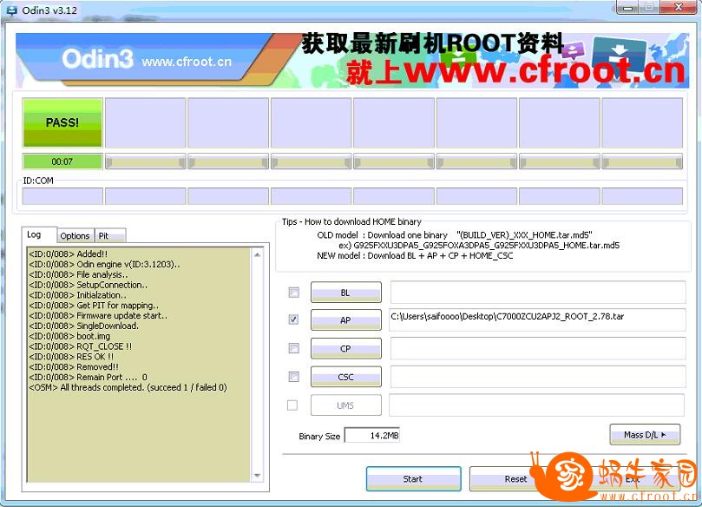
Task: Click the disabled UMS checkbox
Action: tap(292, 405)
